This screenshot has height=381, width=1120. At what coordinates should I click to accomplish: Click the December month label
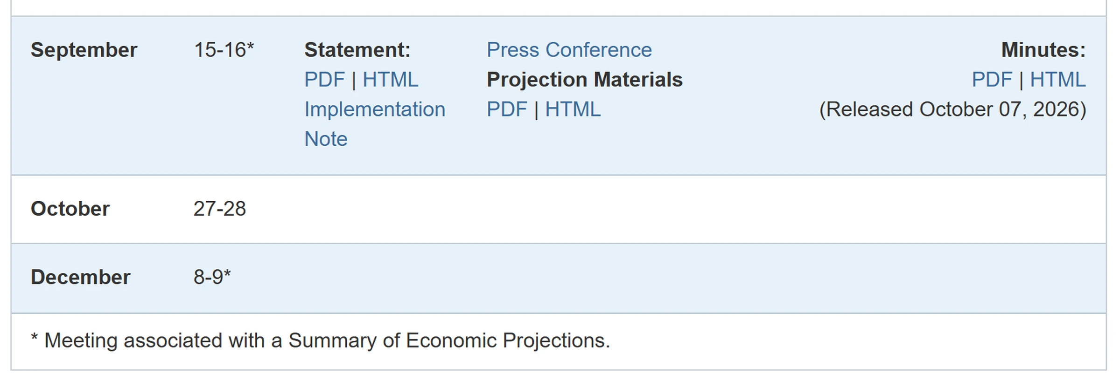click(80, 277)
